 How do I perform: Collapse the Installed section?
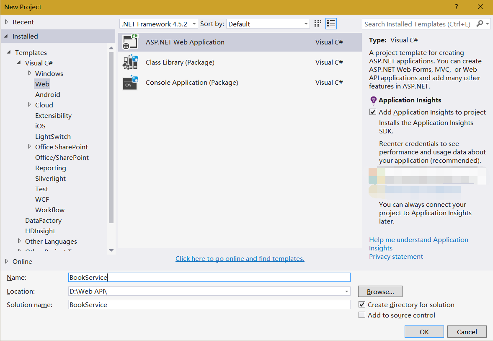point(6,36)
